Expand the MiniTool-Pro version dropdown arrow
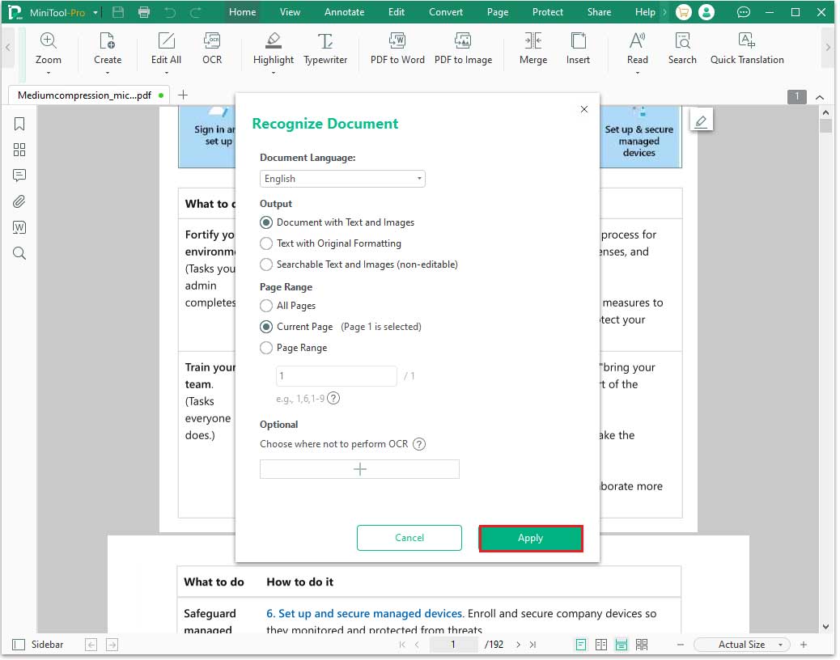 click(x=94, y=12)
